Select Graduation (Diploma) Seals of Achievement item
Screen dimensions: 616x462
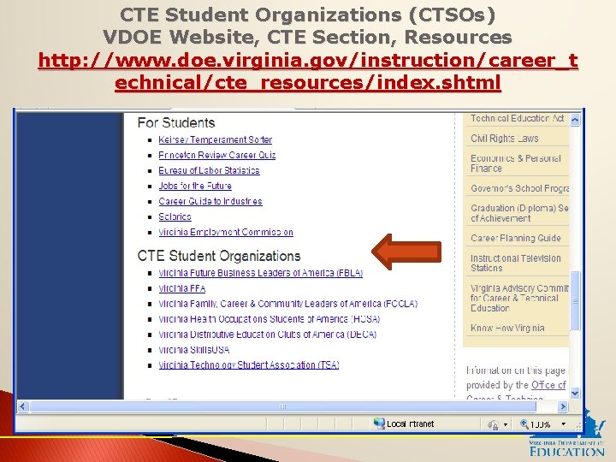(x=519, y=213)
